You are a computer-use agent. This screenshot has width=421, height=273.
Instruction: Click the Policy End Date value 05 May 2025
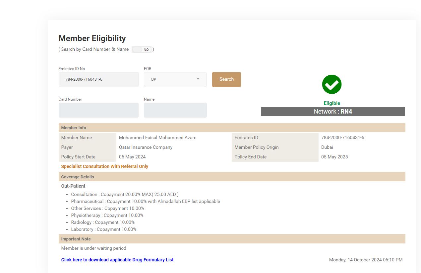334,157
